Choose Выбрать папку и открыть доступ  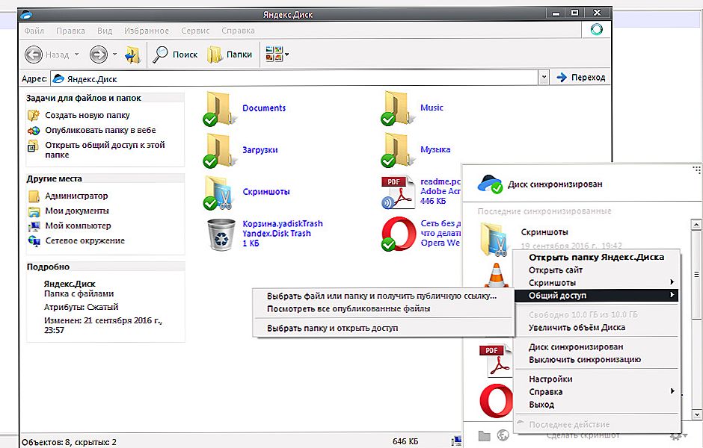tap(384, 328)
